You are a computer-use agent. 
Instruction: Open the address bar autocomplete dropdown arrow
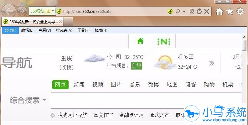pos(184,12)
